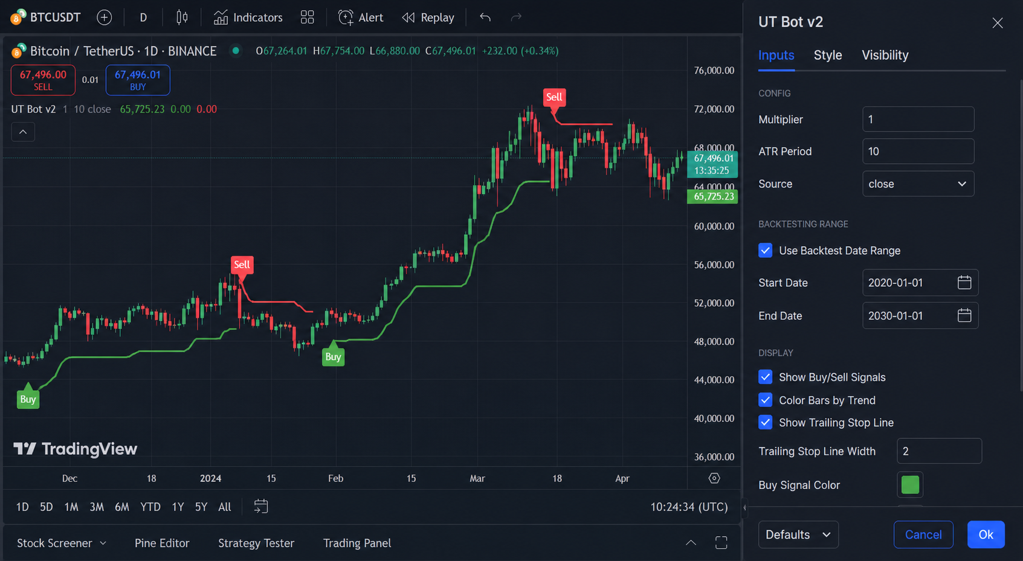Open the candlestick chart type selector
Viewport: 1023px width, 561px height.
click(x=181, y=18)
